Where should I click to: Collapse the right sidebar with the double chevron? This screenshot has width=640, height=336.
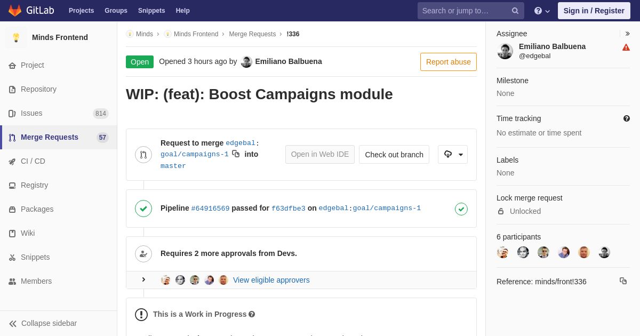627,34
